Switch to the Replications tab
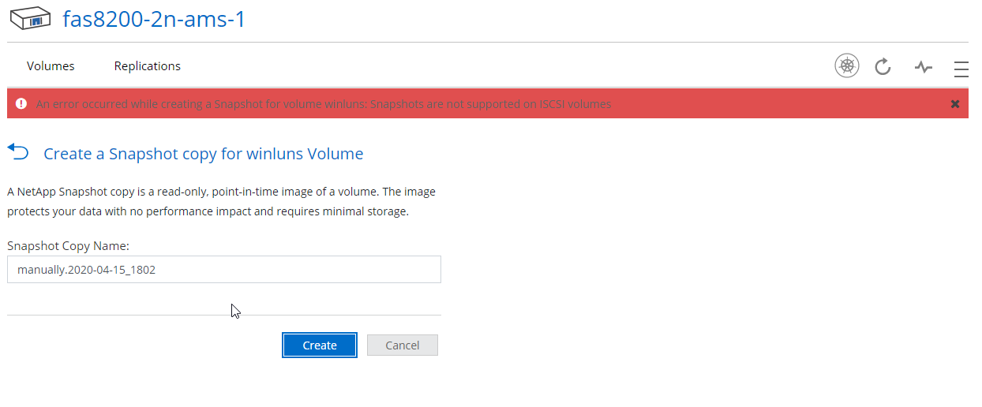 click(148, 66)
